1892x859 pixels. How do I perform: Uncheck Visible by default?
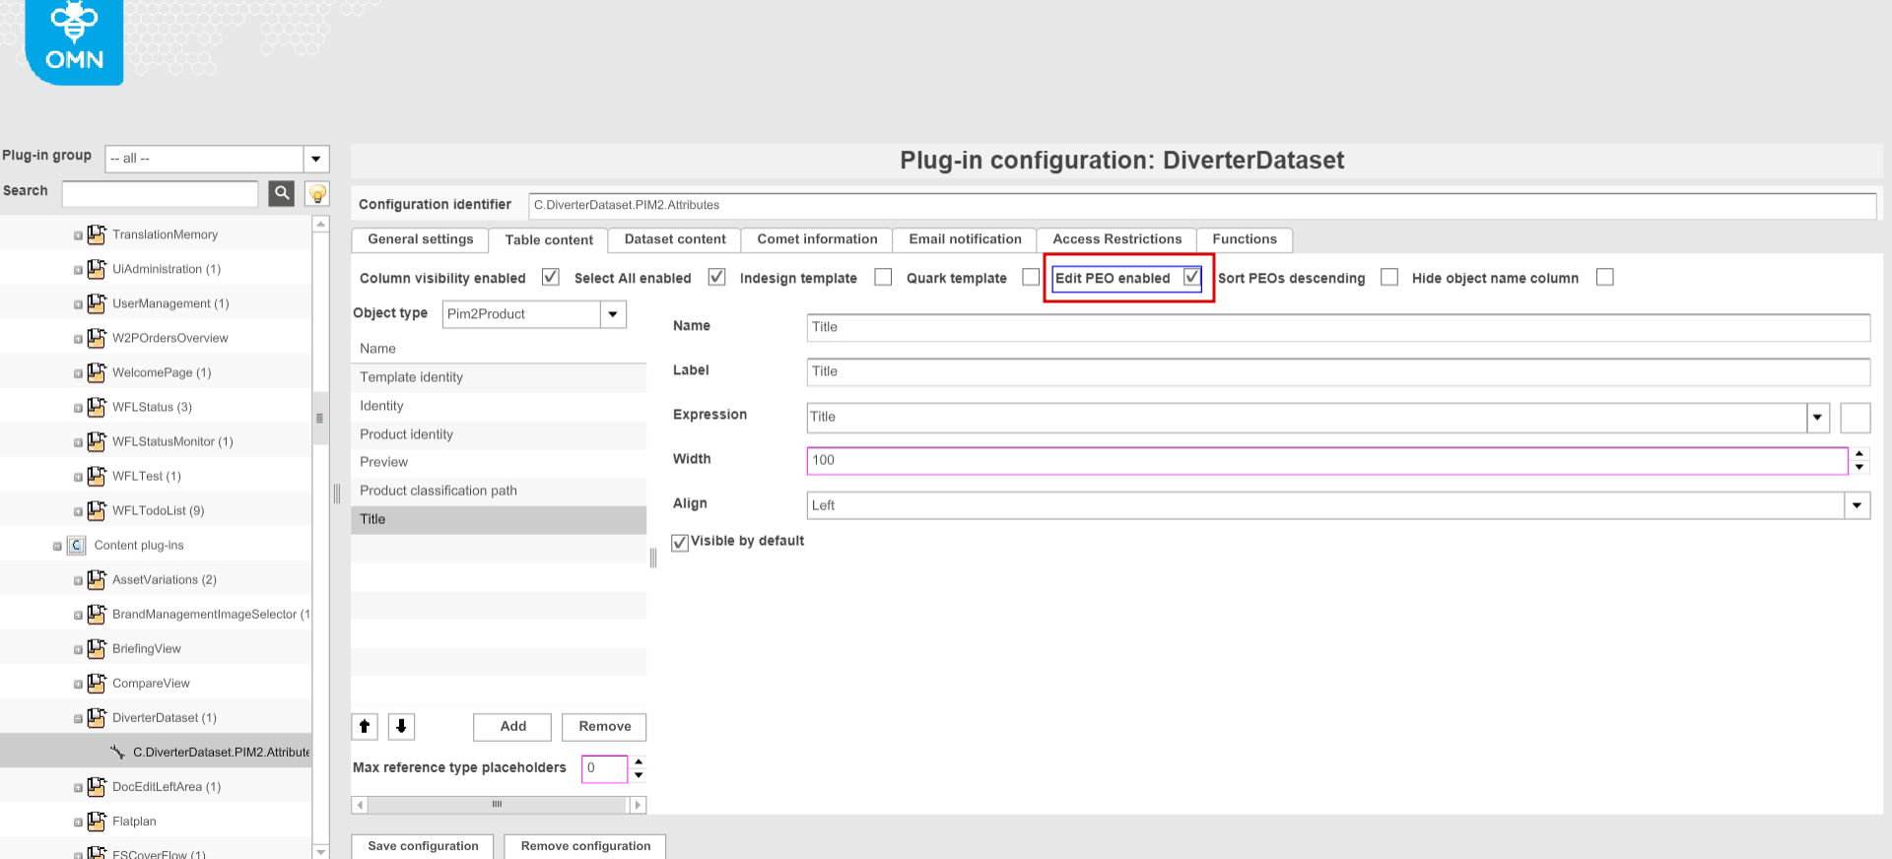click(x=680, y=542)
